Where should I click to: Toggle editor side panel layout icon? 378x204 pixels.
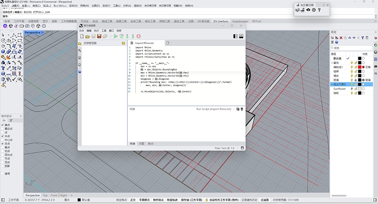point(235,36)
